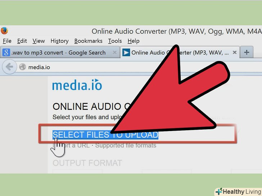Viewport: 262px width, 196px height.
Task: Open the Bookmarks menu
Action: pyautogui.click(x=89, y=41)
